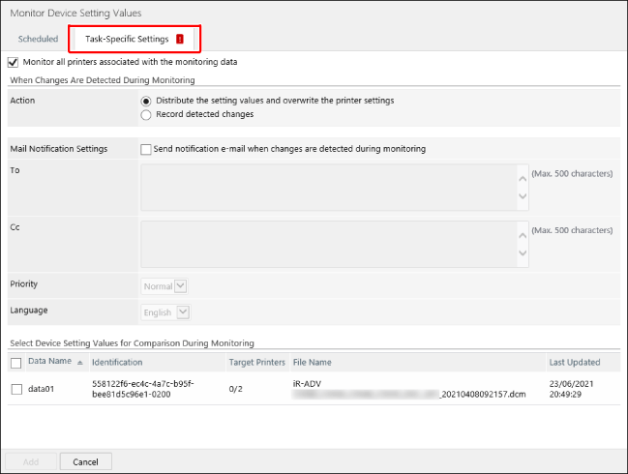Uncheck Monitor all printers associated with monitoring data

click(x=13, y=62)
